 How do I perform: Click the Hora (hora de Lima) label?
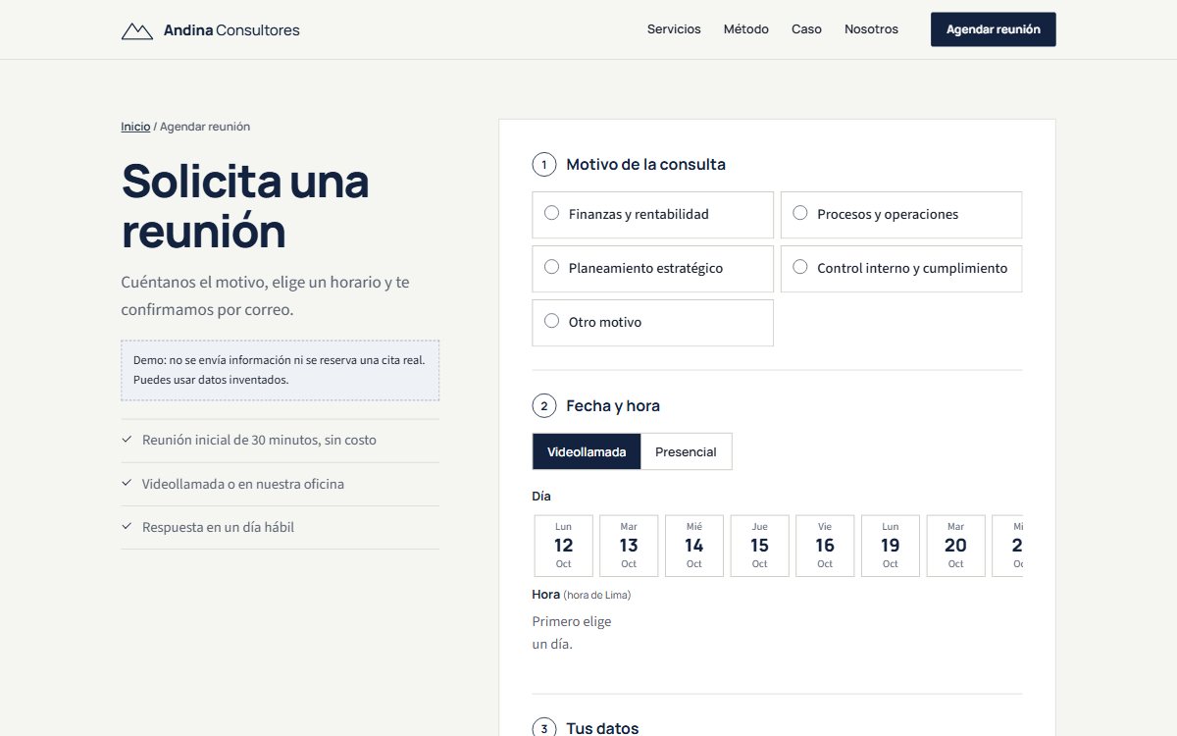pos(582,595)
